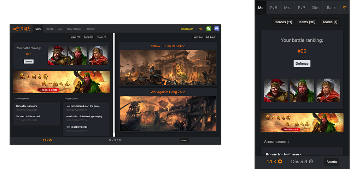Open Mkt tab in mobile view
The width and height of the screenshot is (362, 169).
coord(287,8)
